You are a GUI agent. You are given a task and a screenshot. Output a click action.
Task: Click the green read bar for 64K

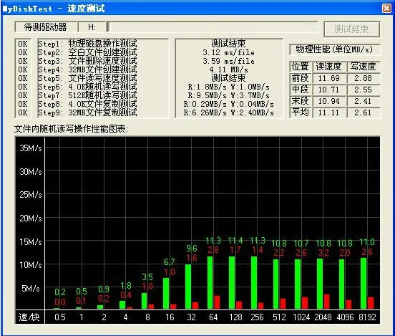pyautogui.click(x=210, y=282)
